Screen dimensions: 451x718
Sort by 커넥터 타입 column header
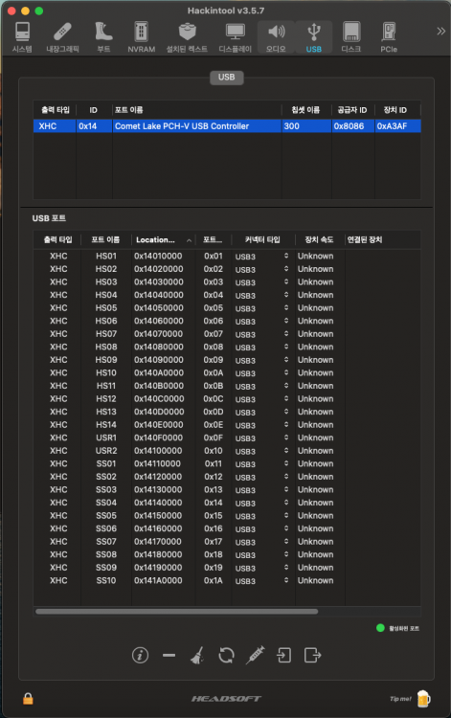(262, 240)
